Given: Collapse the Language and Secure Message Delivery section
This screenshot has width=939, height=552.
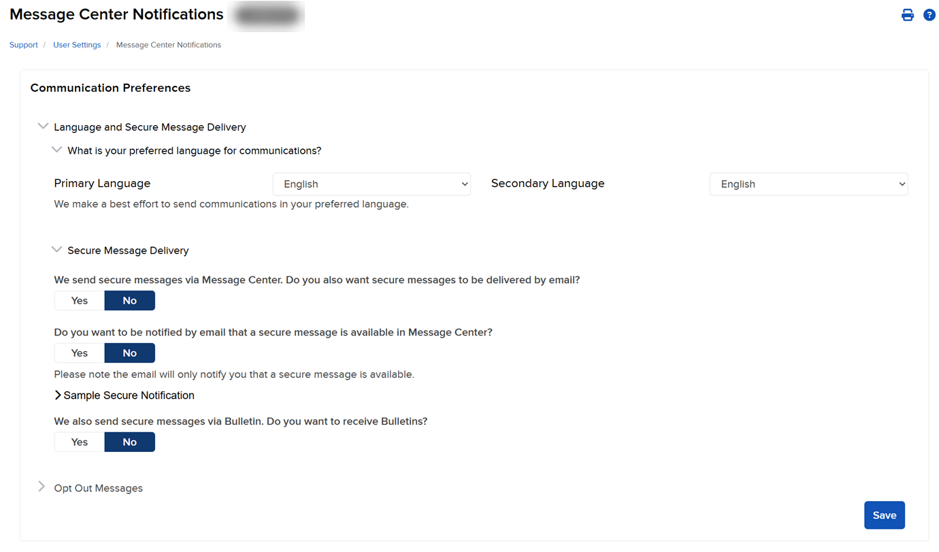Looking at the screenshot, I should click(x=43, y=126).
